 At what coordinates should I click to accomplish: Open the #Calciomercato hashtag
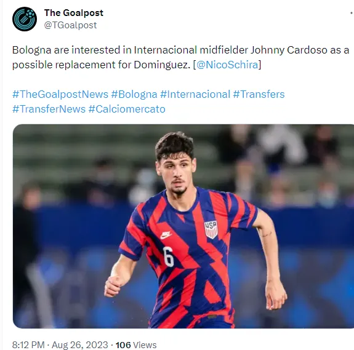127,109
